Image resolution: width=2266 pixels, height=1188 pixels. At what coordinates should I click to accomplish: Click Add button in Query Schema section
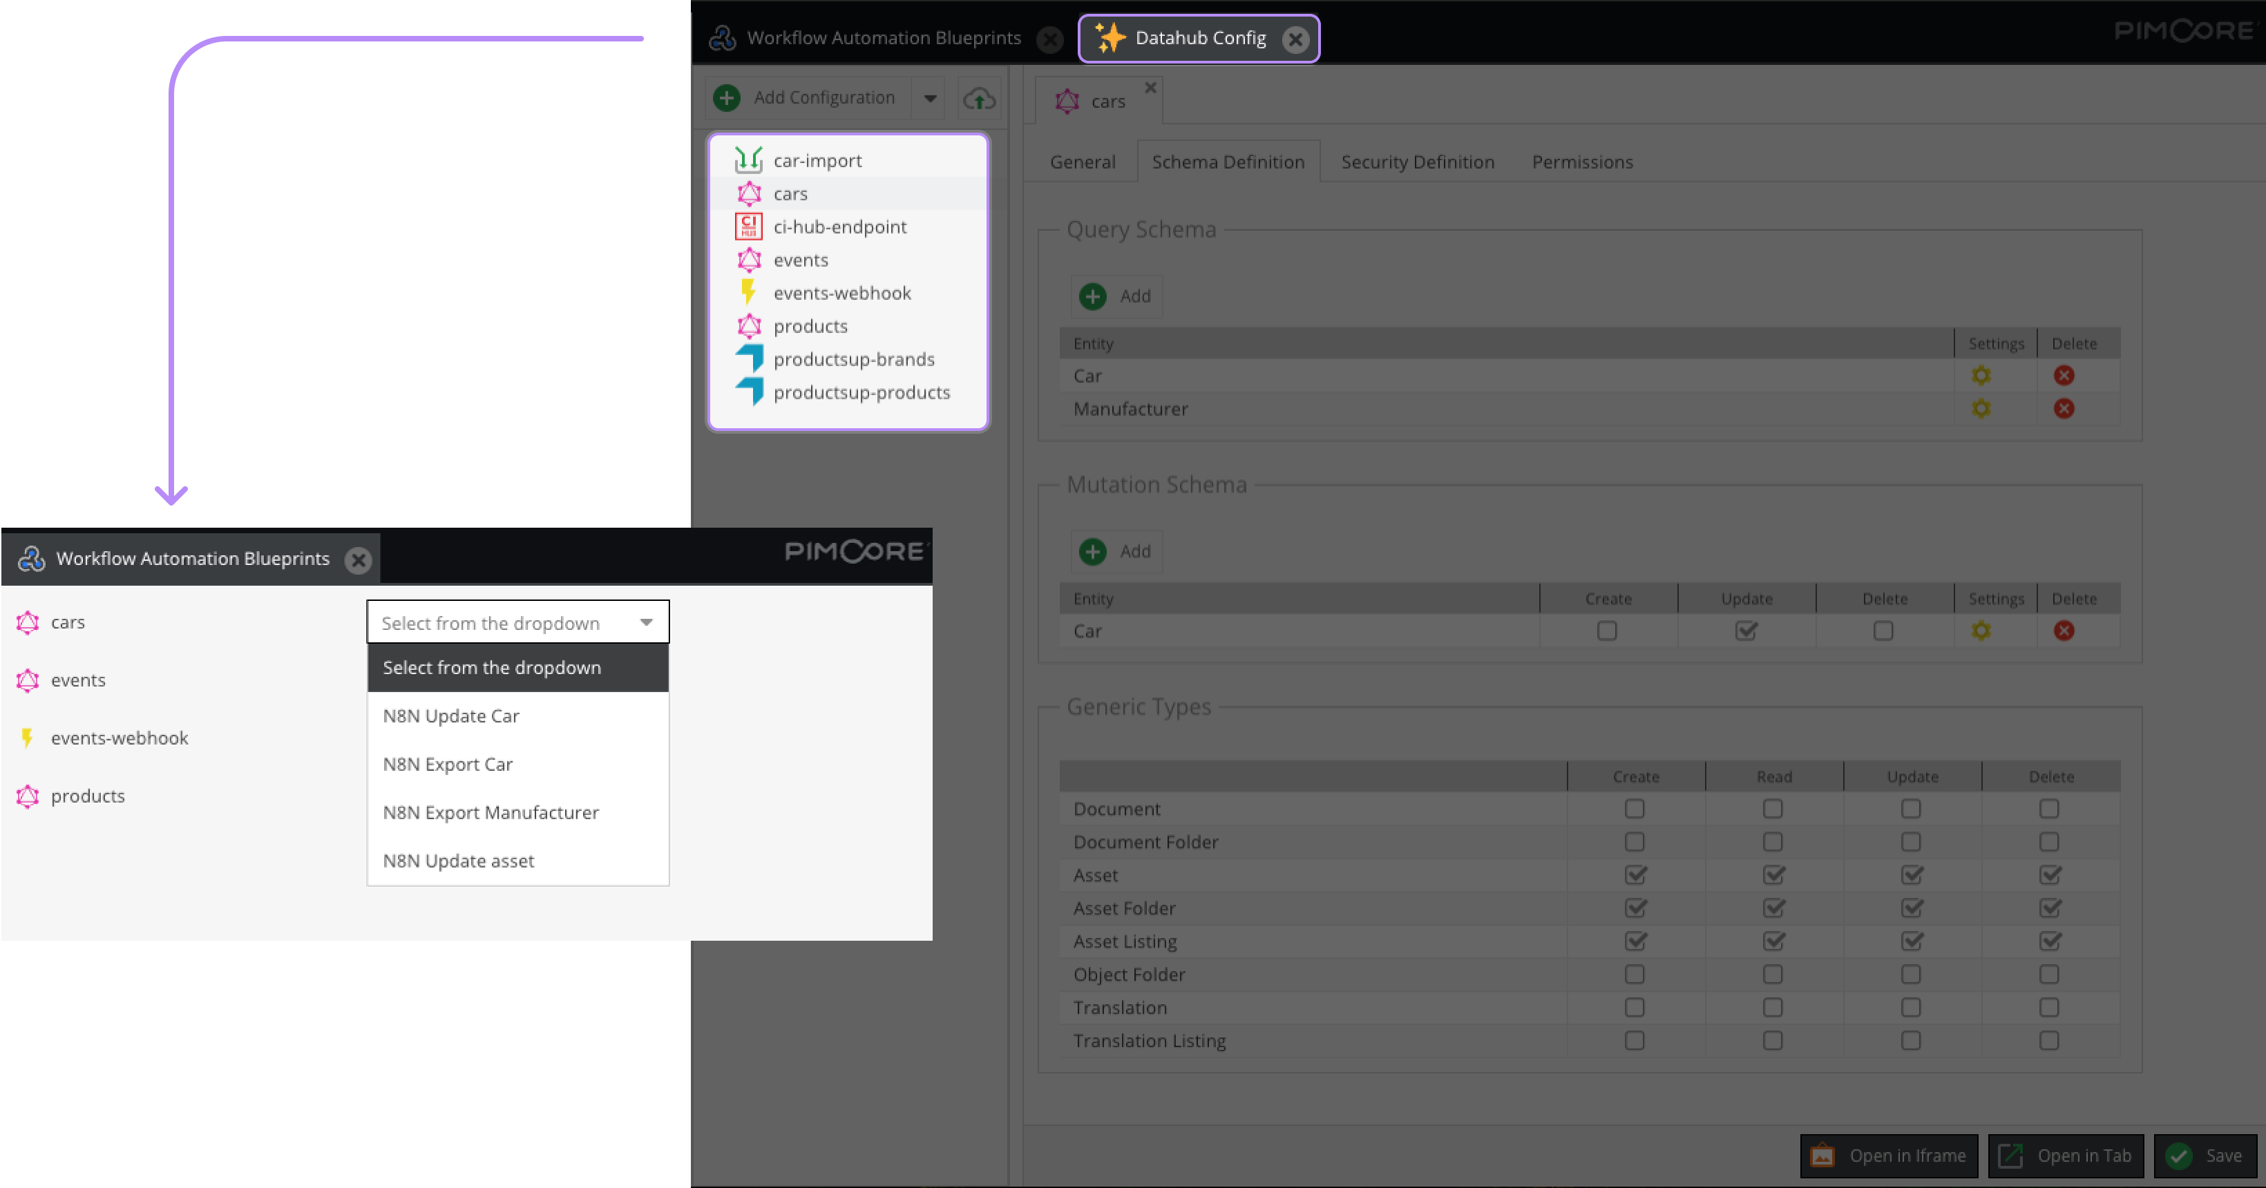[1116, 295]
